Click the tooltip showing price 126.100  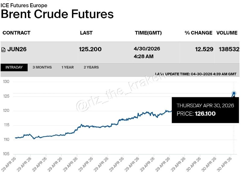205,110
